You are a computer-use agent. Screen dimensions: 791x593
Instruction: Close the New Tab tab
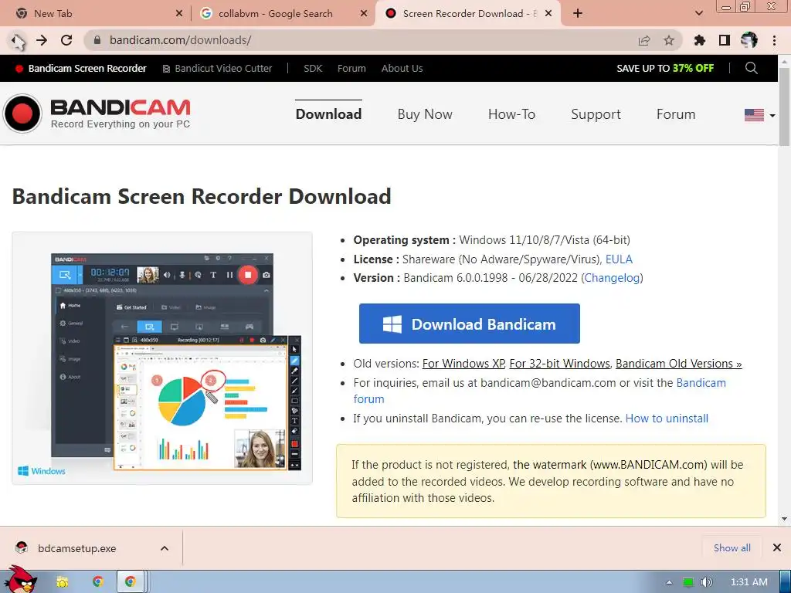pyautogui.click(x=179, y=14)
